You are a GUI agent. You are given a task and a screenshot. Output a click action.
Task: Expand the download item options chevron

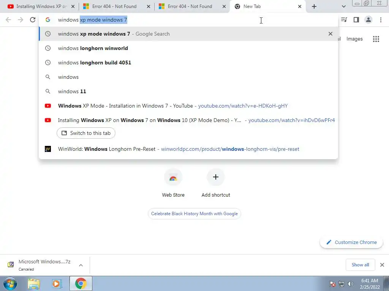[x=81, y=265]
